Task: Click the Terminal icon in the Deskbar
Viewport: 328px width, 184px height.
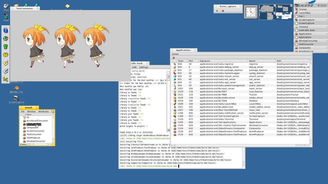Action: [296, 27]
